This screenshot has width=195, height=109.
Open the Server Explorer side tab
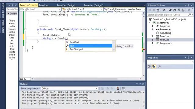3,11
